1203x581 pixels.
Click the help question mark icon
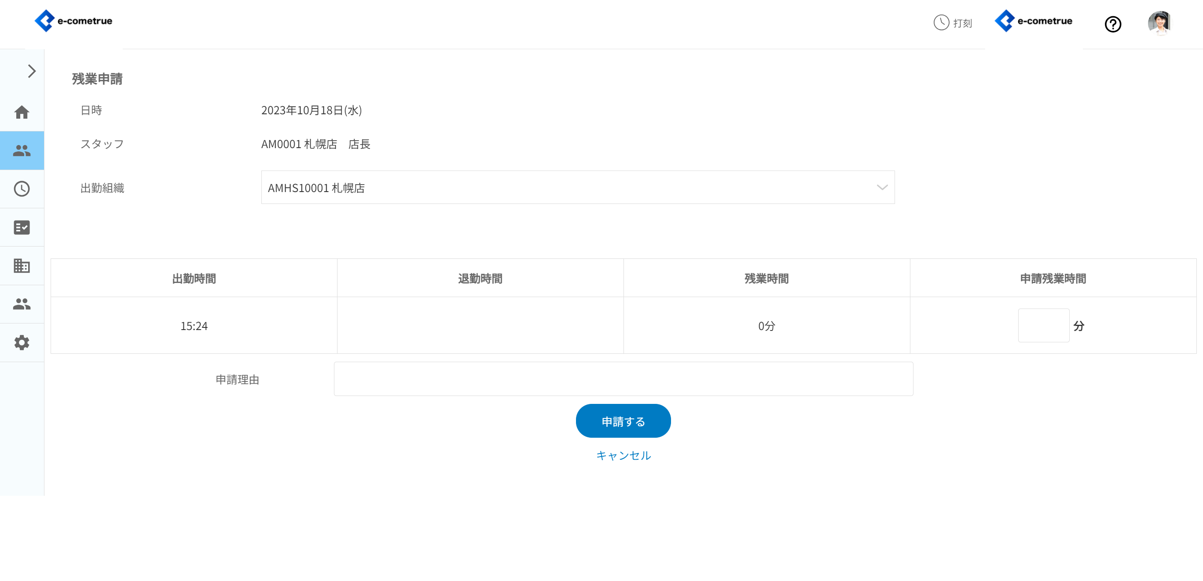(x=1112, y=24)
